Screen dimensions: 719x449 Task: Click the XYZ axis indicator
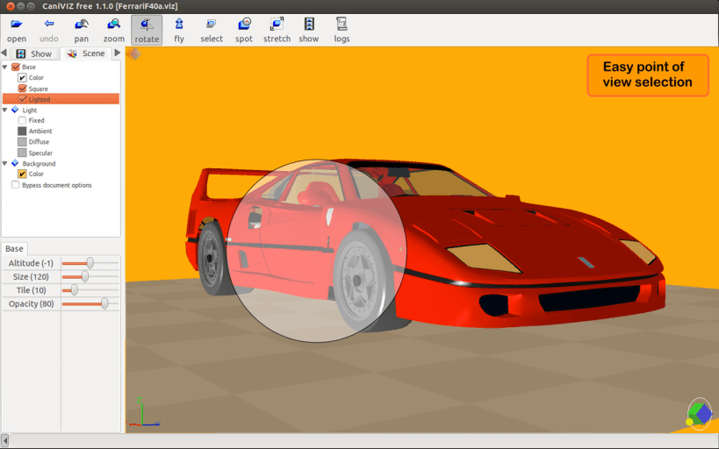(143, 412)
